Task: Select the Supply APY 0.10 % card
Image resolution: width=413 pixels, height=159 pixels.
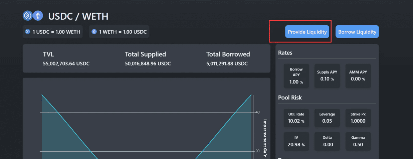Action: (x=327, y=76)
